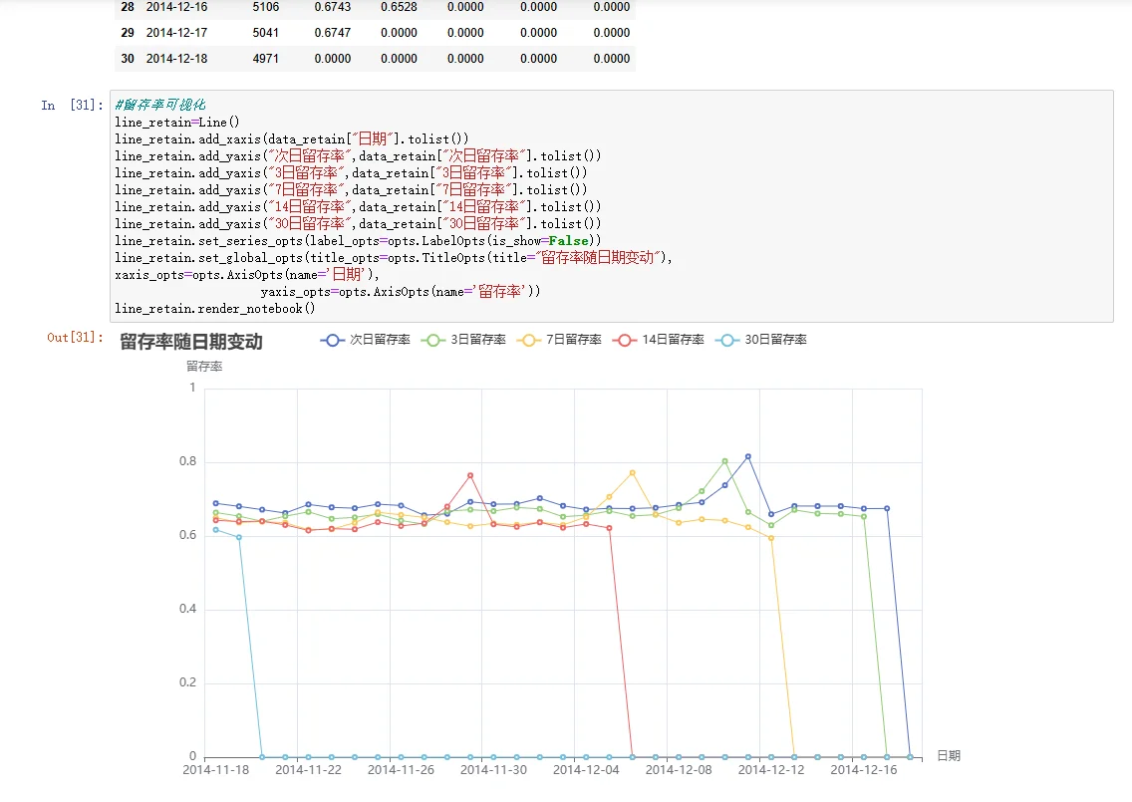The width and height of the screenshot is (1132, 802).
Task: Select the In [31] cell prompt
Action: point(72,106)
